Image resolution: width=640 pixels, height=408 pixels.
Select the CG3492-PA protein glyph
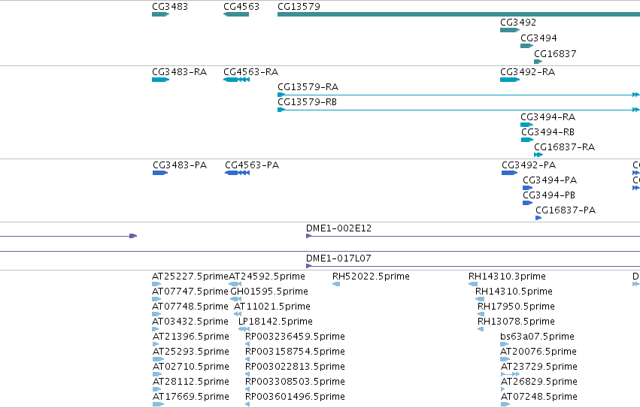point(509,173)
